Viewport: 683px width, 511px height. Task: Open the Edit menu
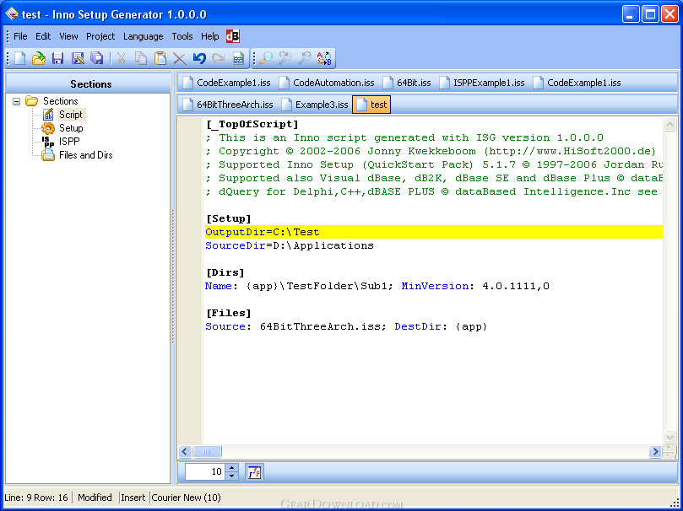[43, 36]
